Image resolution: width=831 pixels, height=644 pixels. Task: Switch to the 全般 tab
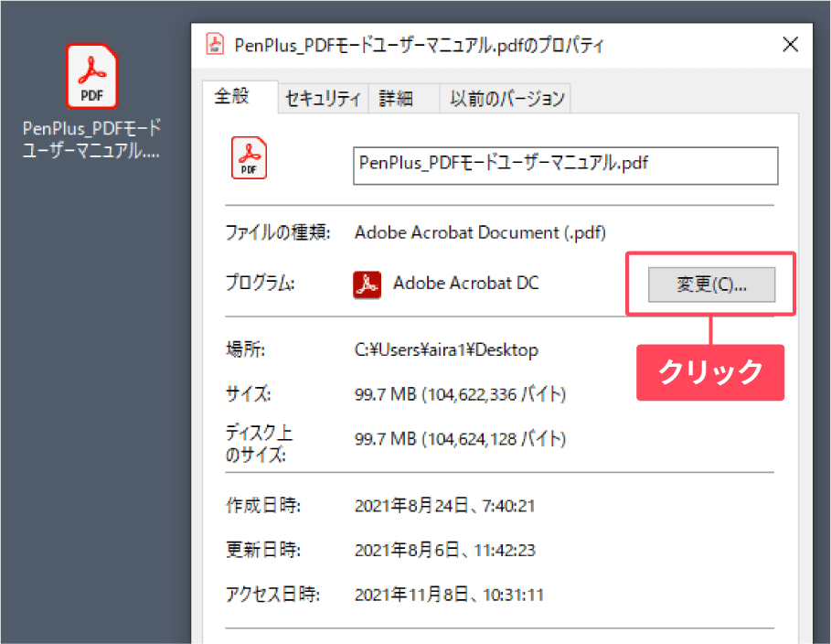point(240,97)
